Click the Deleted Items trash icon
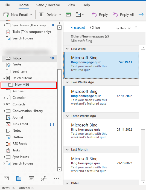The width and height of the screenshot is (146, 190). point(8,78)
